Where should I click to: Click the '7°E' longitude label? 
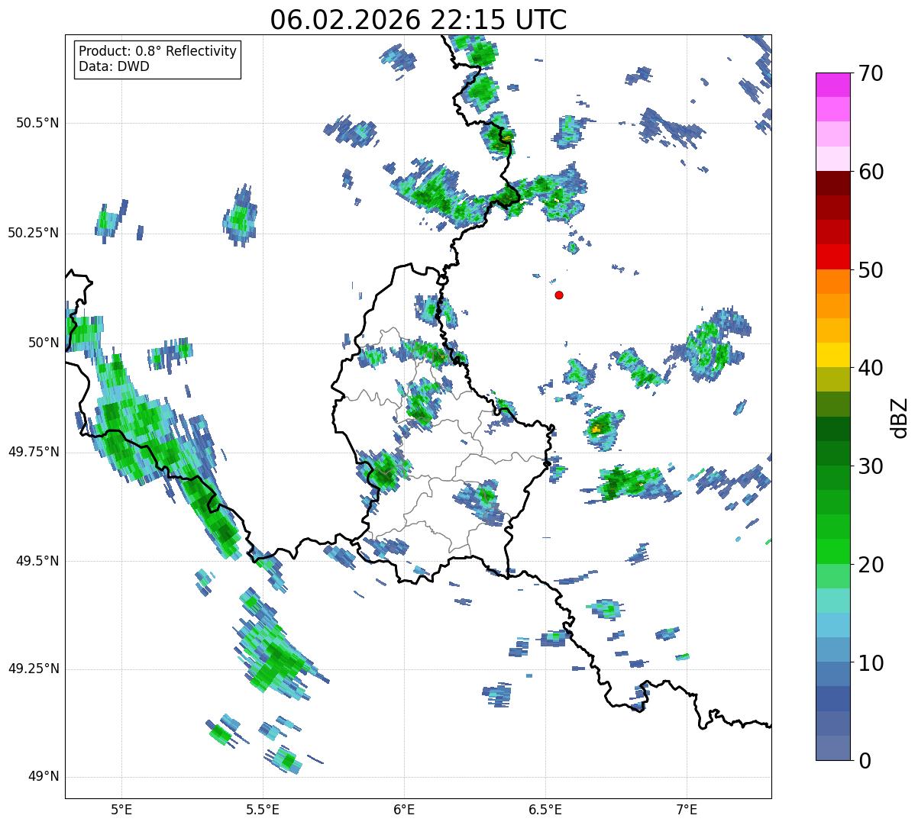click(x=687, y=809)
